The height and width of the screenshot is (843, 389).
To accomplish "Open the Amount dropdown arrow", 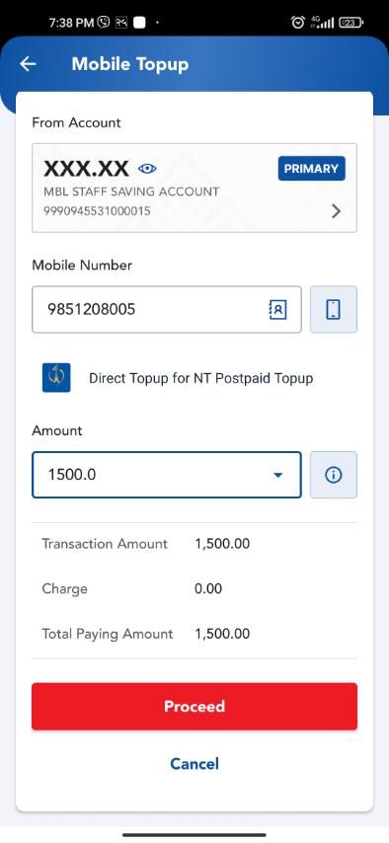I will point(278,475).
